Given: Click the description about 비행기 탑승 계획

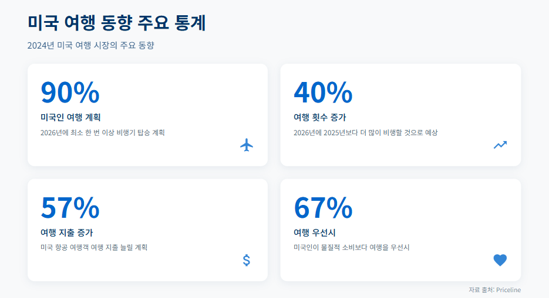Looking at the screenshot, I should point(103,133).
